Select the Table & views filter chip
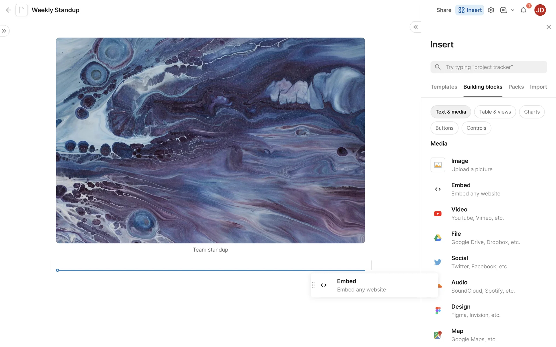 [x=495, y=112]
